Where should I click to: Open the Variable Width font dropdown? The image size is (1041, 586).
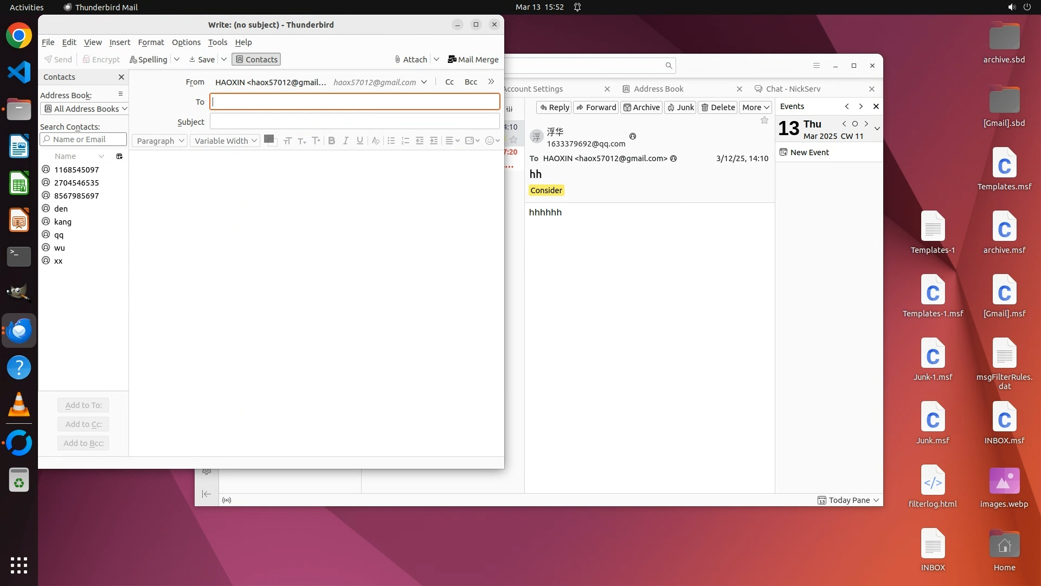pyautogui.click(x=225, y=141)
